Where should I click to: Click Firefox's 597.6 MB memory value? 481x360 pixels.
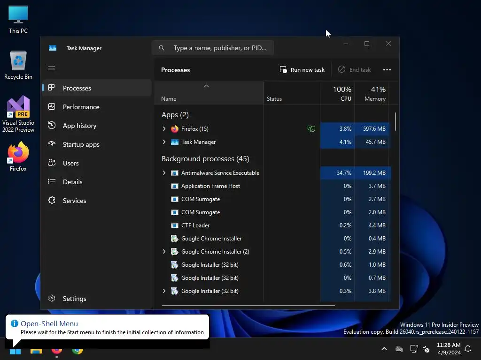(374, 129)
